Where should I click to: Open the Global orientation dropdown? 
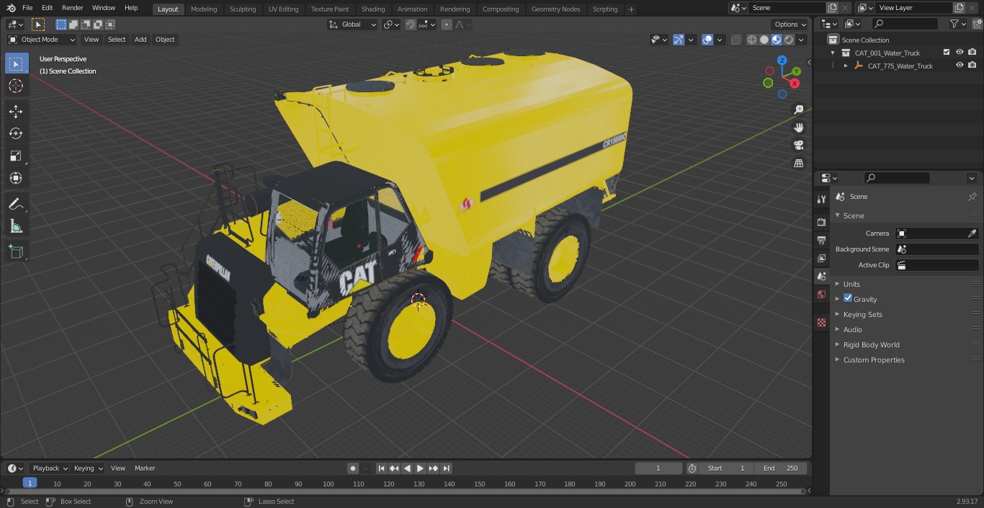[x=352, y=24]
